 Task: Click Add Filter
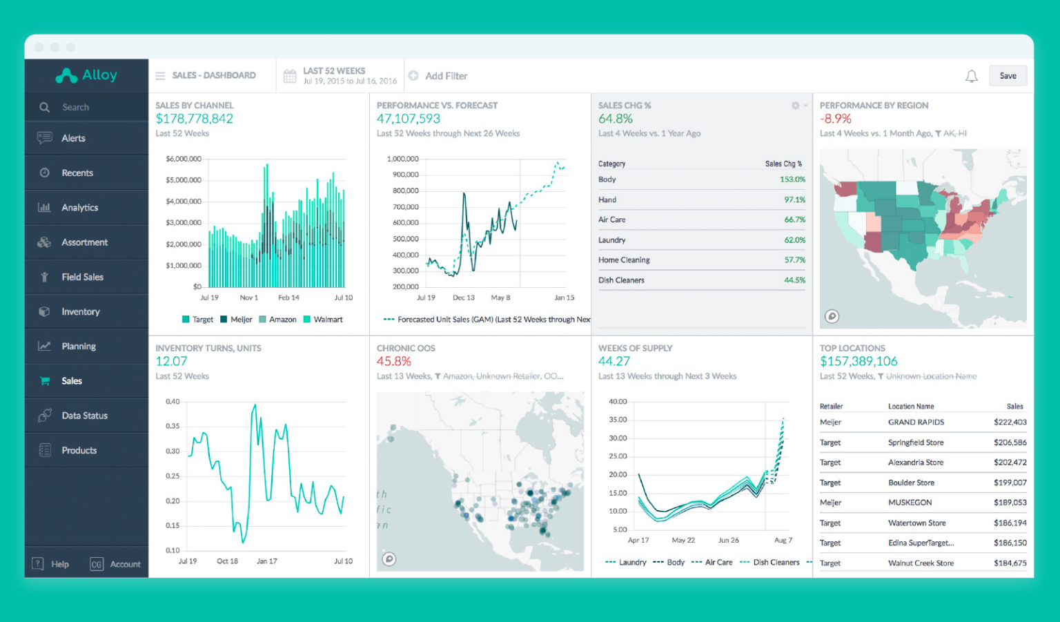coord(438,76)
